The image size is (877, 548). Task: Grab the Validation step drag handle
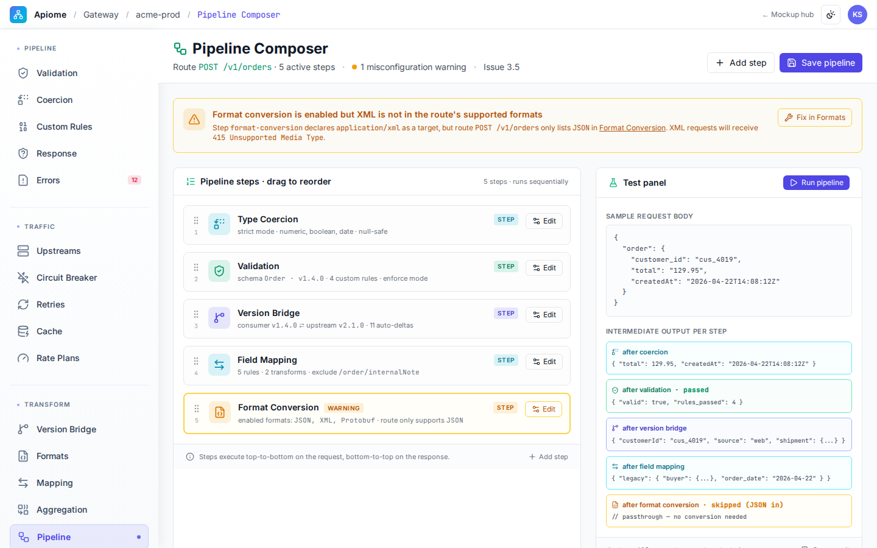[x=196, y=267]
